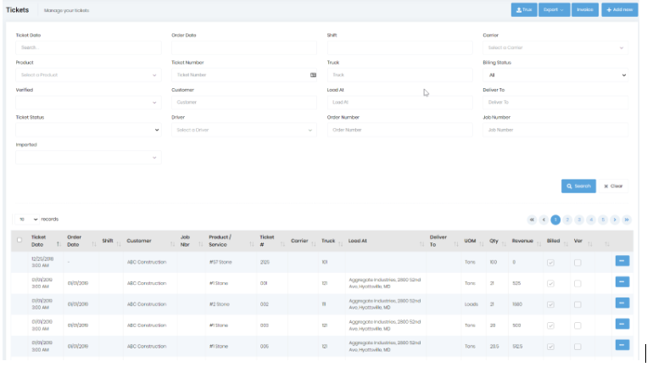This screenshot has height=367, width=647.
Task: Toggle the select-all checkbox in the table header
Action: coord(20,241)
